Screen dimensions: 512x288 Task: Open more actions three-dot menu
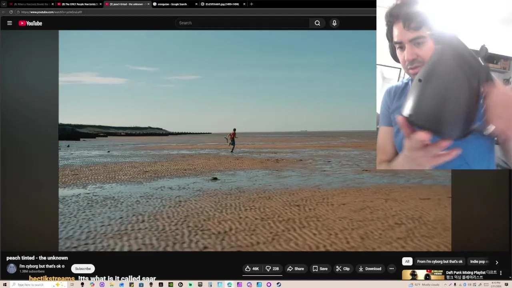point(392,269)
